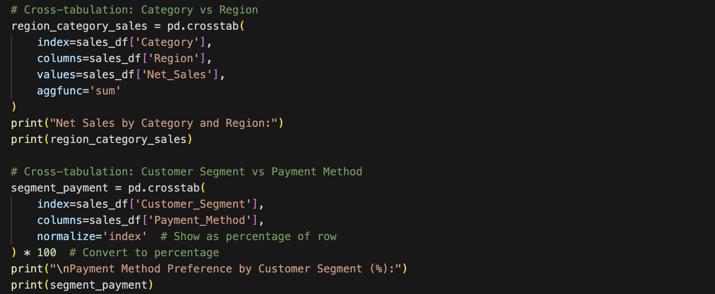Click the "Show as percentage of row" comment
Image resolution: width=715 pixels, height=294 pixels.
[x=248, y=236]
